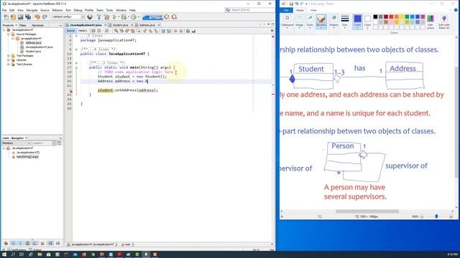Switch to the Services panel tab
This screenshot has height=258, width=460.
pos(38,26)
